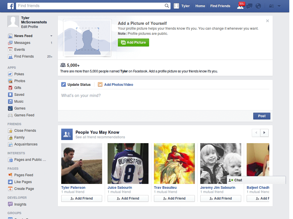Open Trav Beaulieu profile name link

(165, 188)
